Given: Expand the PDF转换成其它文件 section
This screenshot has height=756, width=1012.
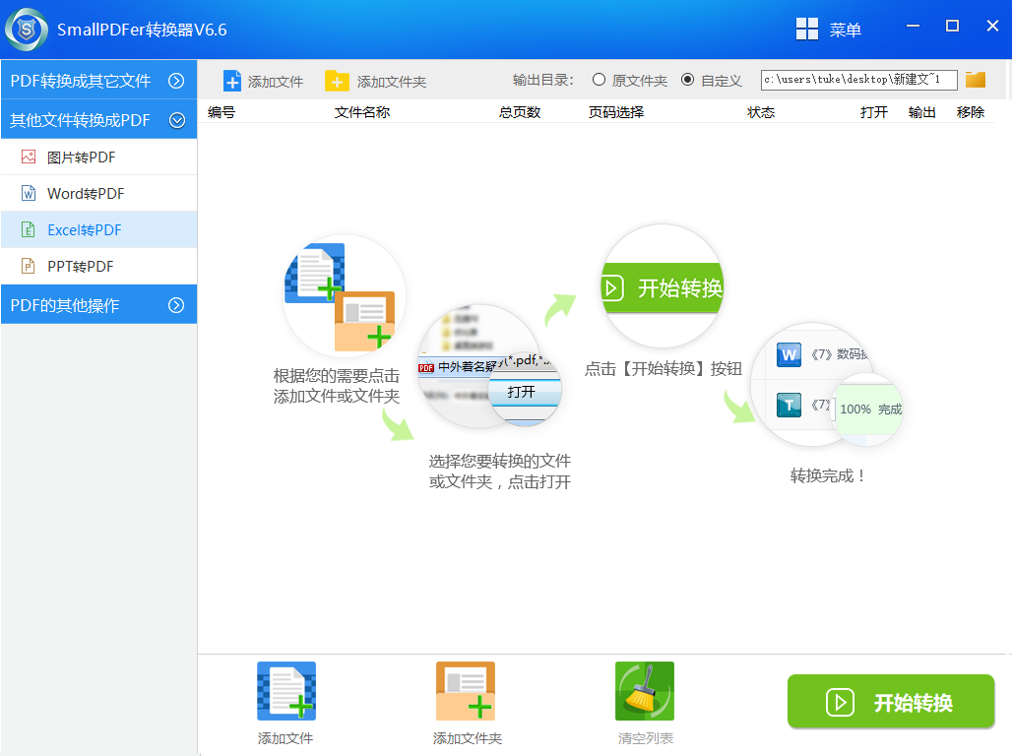Looking at the screenshot, I should point(98,80).
